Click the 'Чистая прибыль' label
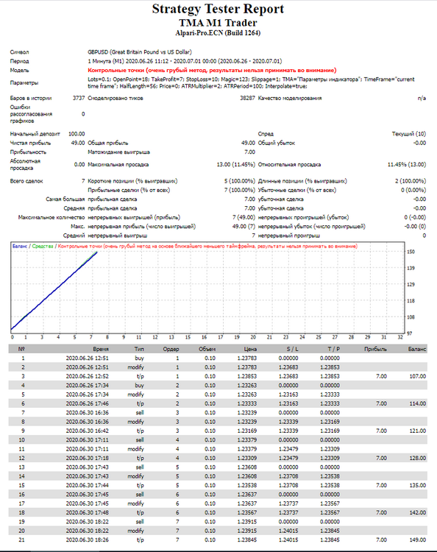Viewport: 437px width, 552px height. [x=31, y=143]
